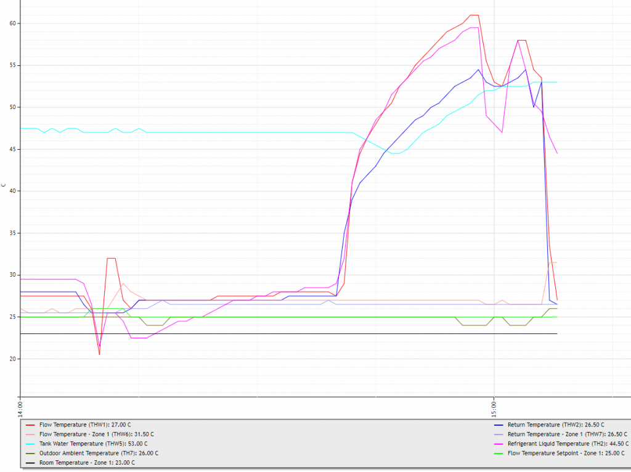Click the Outdoor Ambient Temperature (TH7) legend label
The height and width of the screenshot is (472, 631).
click(99, 453)
